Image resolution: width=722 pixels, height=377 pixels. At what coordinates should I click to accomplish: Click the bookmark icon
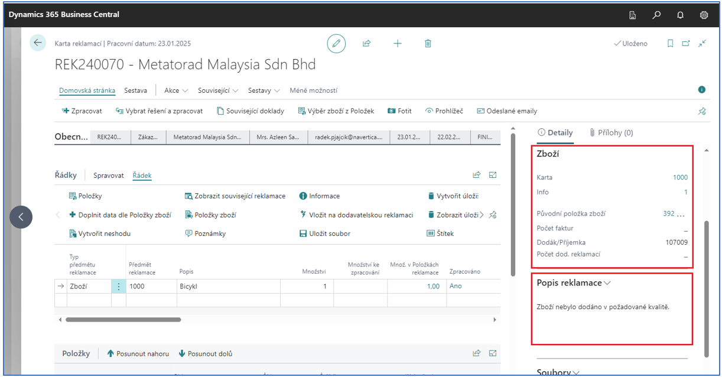point(671,43)
